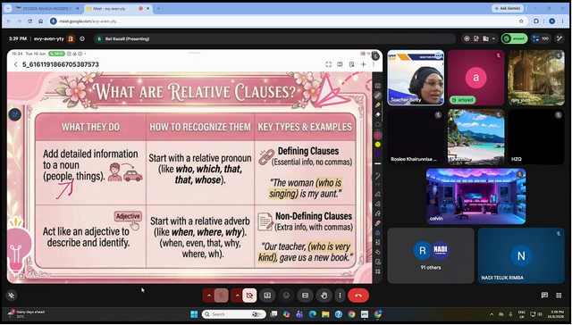Open the Windows Start menu

pos(194,314)
